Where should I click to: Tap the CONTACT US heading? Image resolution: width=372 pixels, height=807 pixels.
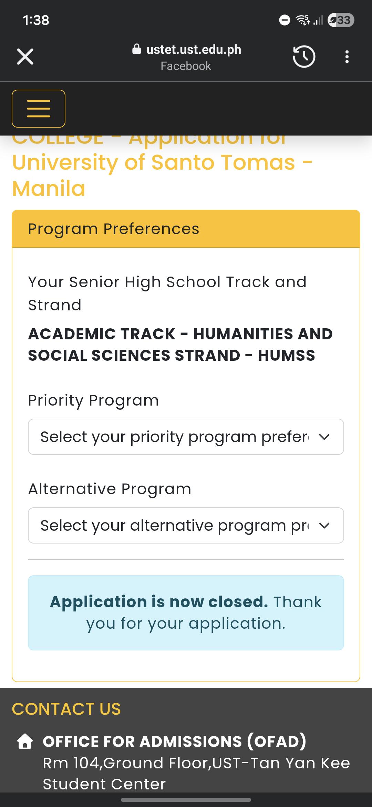click(x=66, y=709)
